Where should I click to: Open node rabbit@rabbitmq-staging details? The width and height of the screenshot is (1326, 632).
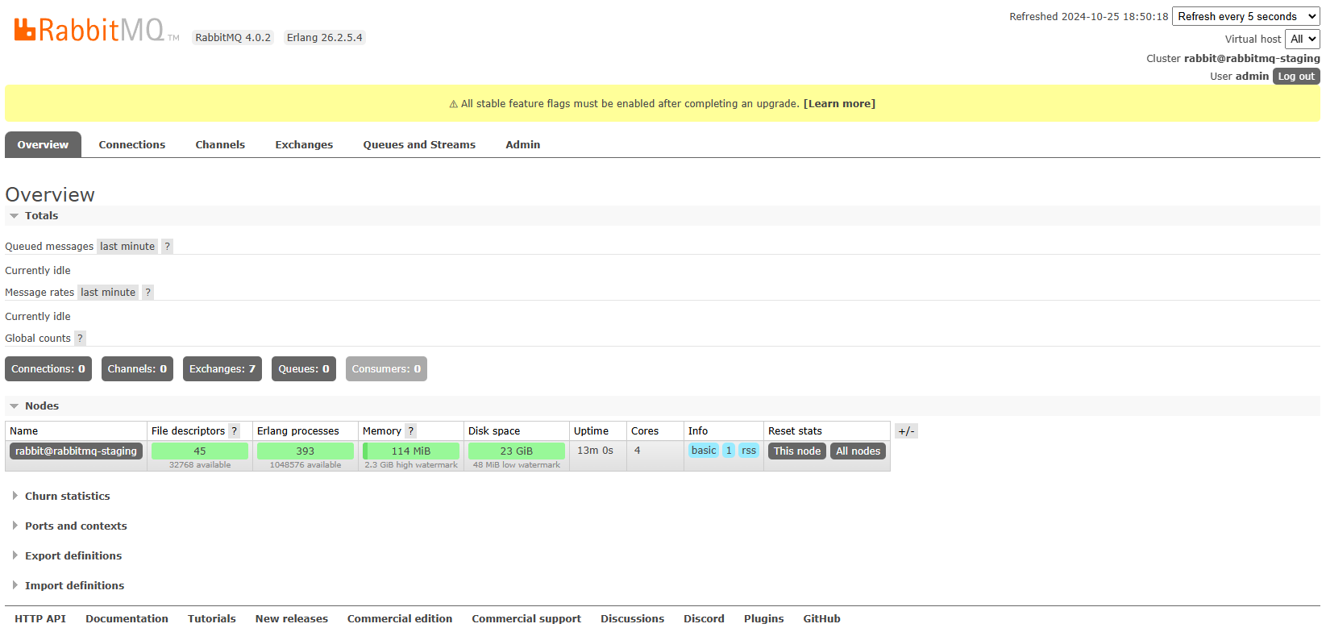pos(76,451)
